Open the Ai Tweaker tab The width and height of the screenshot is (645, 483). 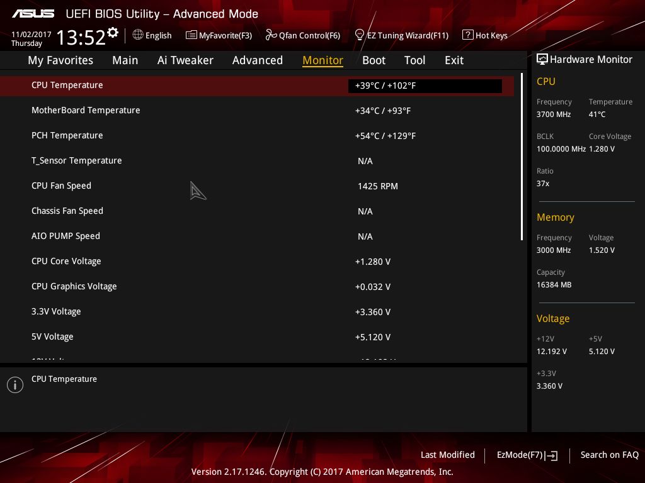[x=185, y=60]
